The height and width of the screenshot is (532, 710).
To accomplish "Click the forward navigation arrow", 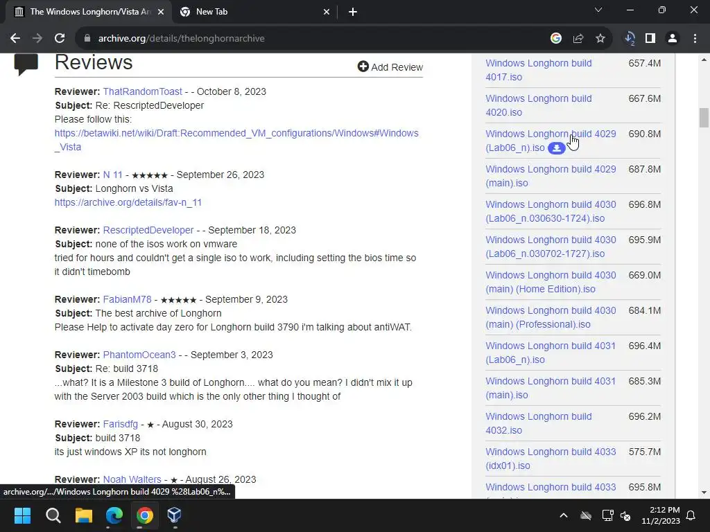I will (37, 39).
